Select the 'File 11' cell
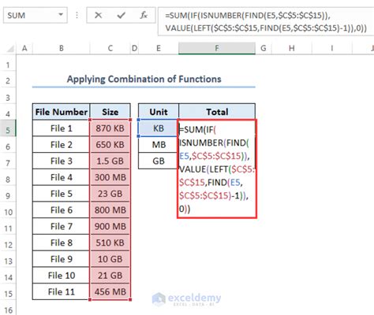 click(62, 291)
